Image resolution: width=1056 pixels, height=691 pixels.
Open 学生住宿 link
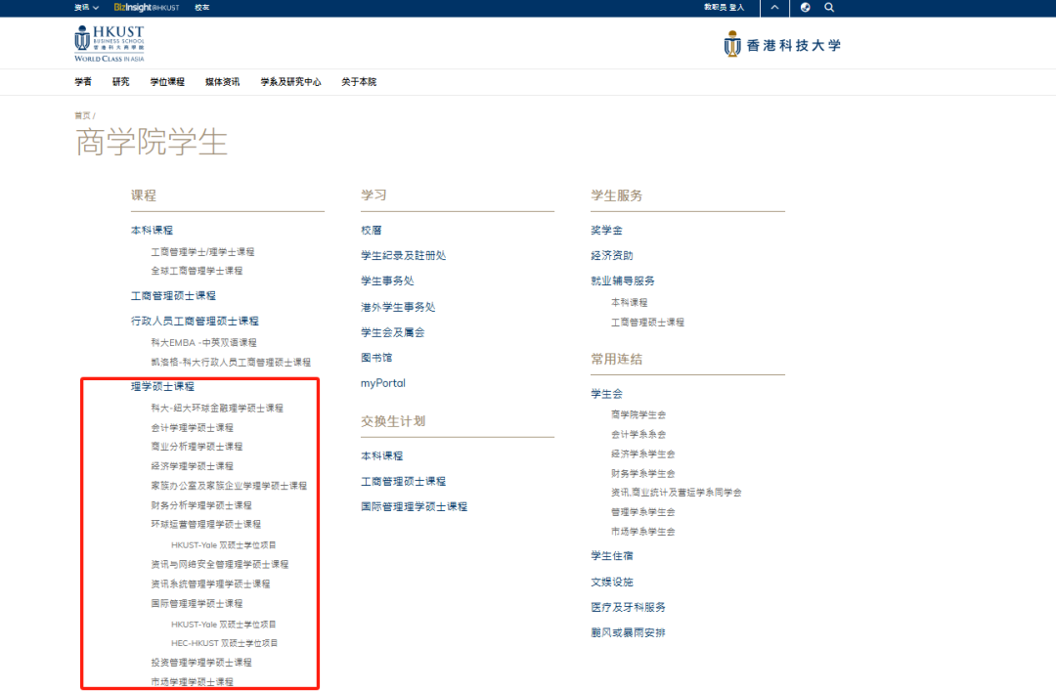pyautogui.click(x=612, y=556)
